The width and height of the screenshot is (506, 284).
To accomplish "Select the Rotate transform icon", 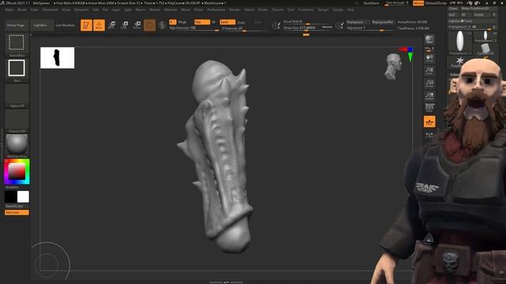I will (x=137, y=25).
